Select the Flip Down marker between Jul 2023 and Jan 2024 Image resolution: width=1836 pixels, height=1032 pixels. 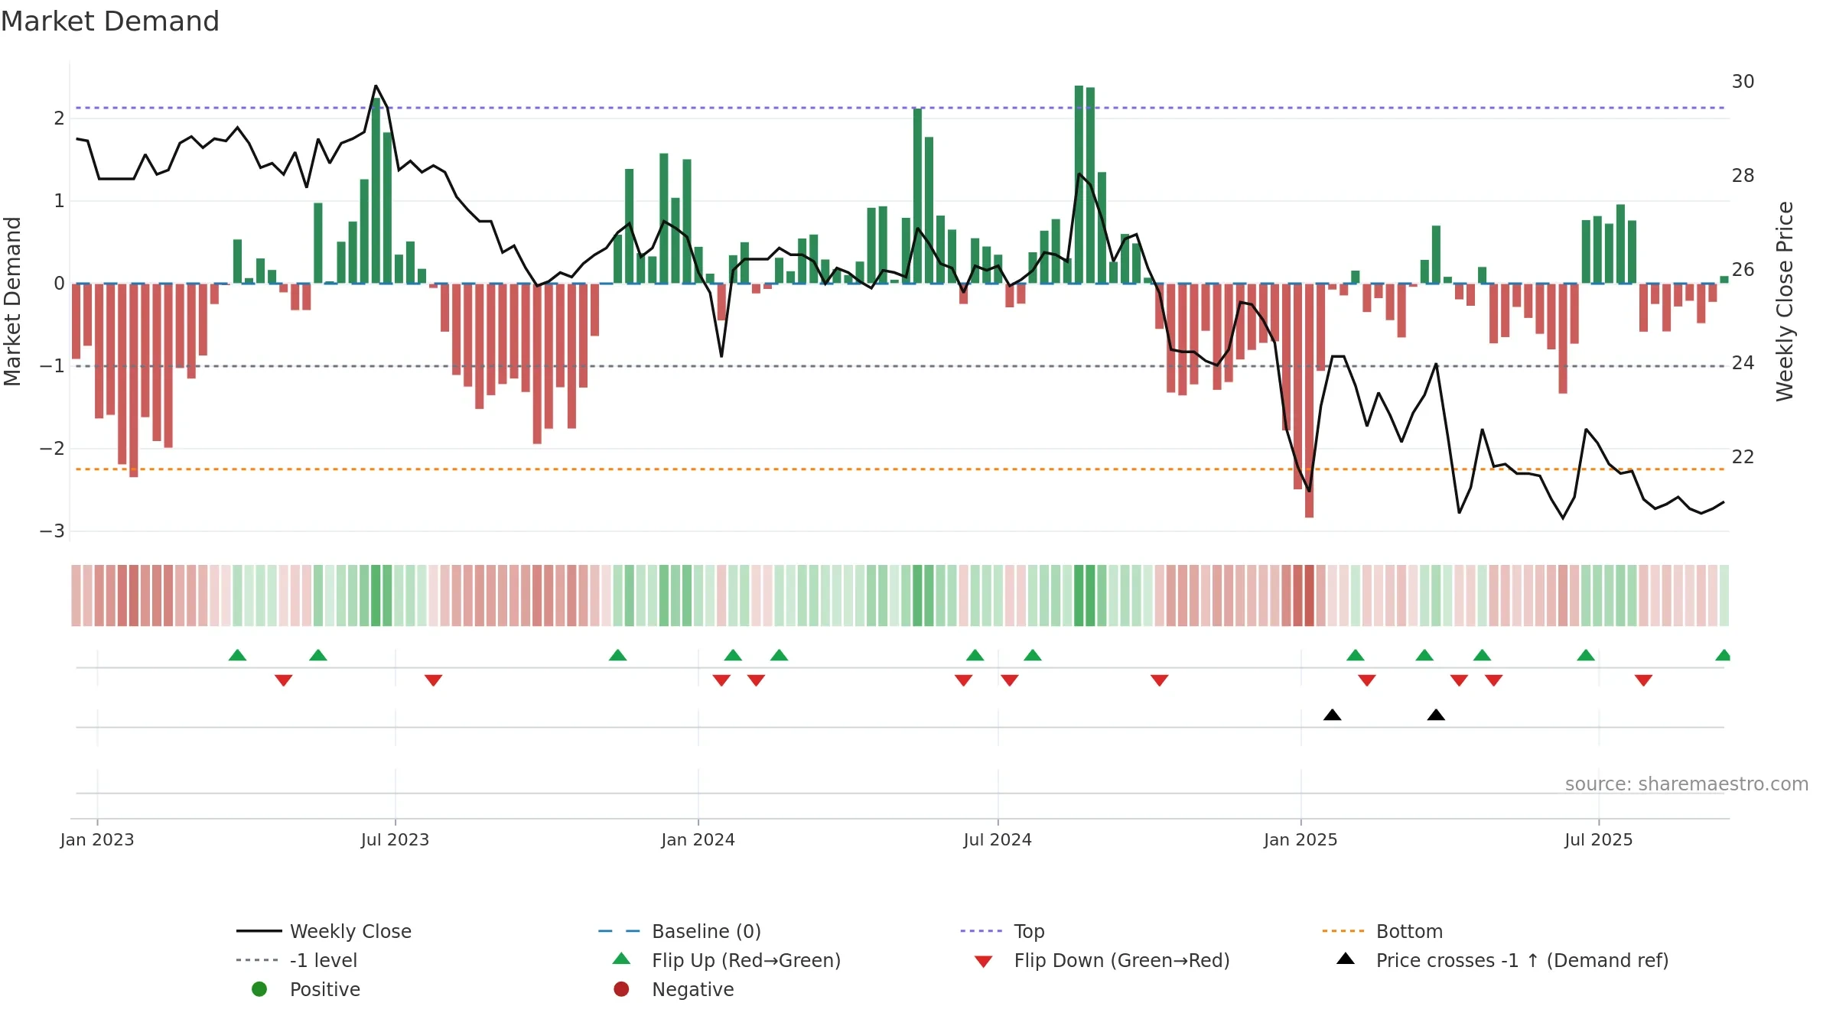(x=433, y=680)
